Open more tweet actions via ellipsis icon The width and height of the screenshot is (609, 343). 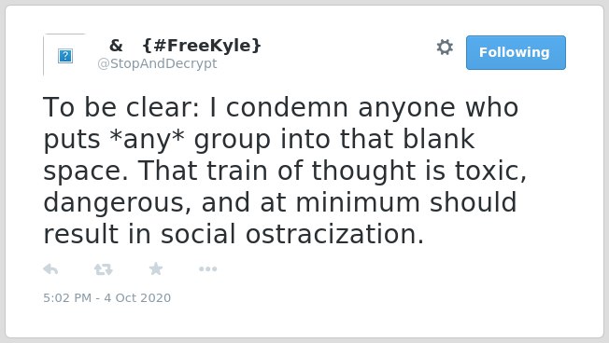tap(207, 269)
